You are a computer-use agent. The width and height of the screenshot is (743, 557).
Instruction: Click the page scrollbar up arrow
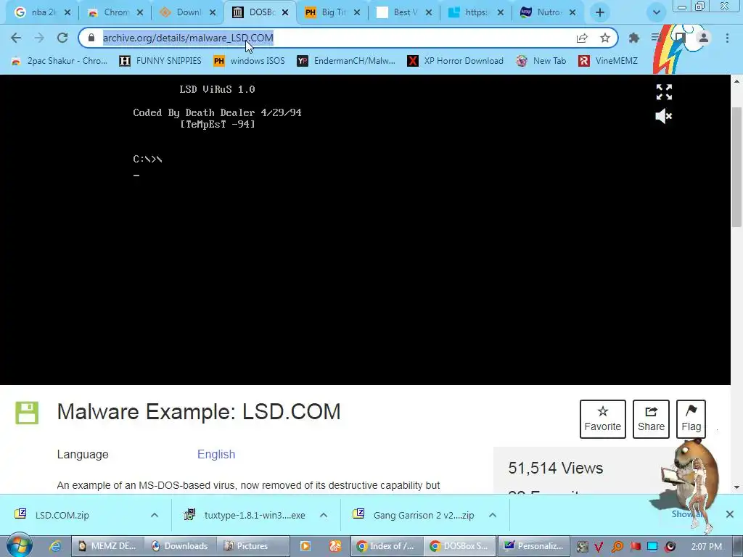point(737,81)
